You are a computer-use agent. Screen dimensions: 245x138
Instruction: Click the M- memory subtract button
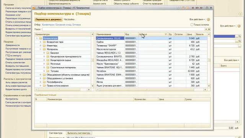tap(202, 8)
